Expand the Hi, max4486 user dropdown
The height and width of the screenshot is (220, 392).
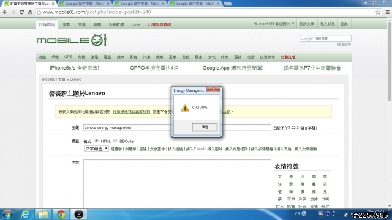[274, 24]
